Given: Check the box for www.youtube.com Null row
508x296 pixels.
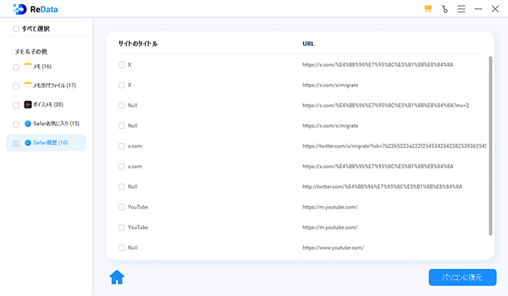Looking at the screenshot, I should (121, 248).
